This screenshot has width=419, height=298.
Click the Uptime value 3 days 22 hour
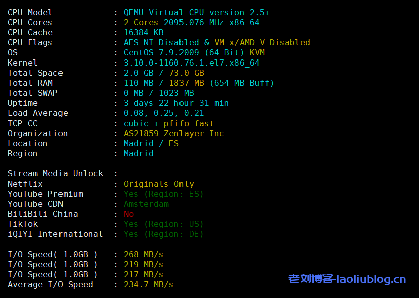click(x=176, y=103)
